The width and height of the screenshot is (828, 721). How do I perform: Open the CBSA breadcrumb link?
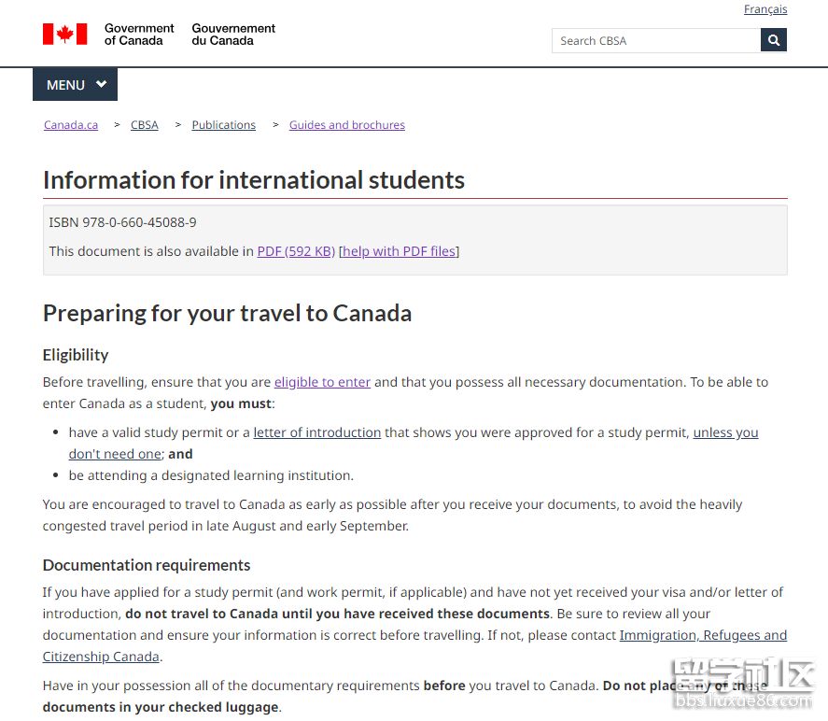(x=145, y=125)
